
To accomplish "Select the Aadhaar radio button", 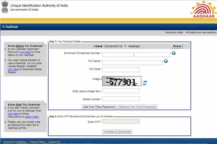I will [143, 46].
